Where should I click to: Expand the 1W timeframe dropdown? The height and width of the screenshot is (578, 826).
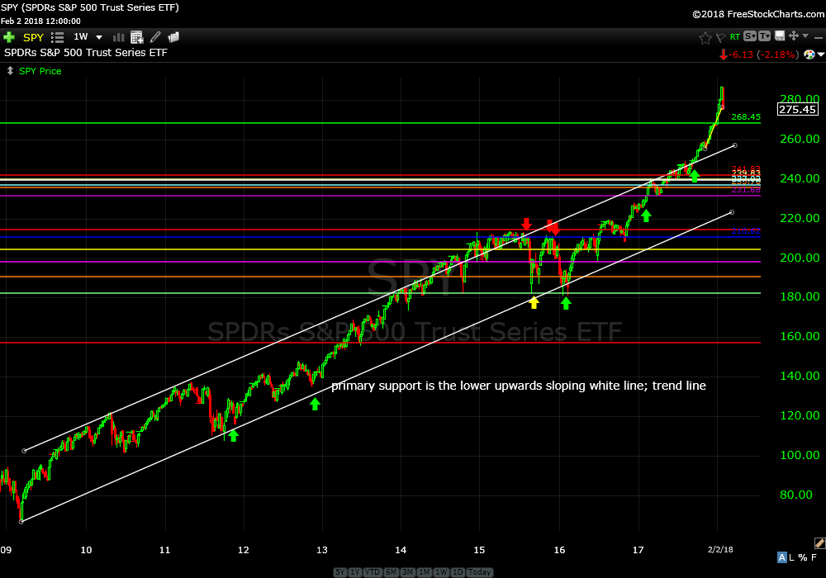tap(99, 37)
